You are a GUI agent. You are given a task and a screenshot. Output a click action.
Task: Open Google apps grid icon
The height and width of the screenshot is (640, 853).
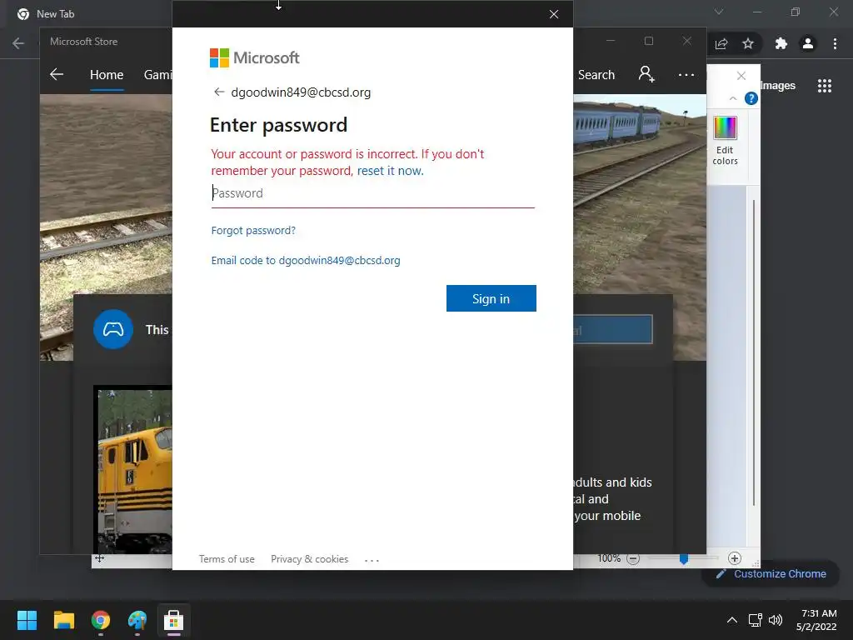coord(825,86)
